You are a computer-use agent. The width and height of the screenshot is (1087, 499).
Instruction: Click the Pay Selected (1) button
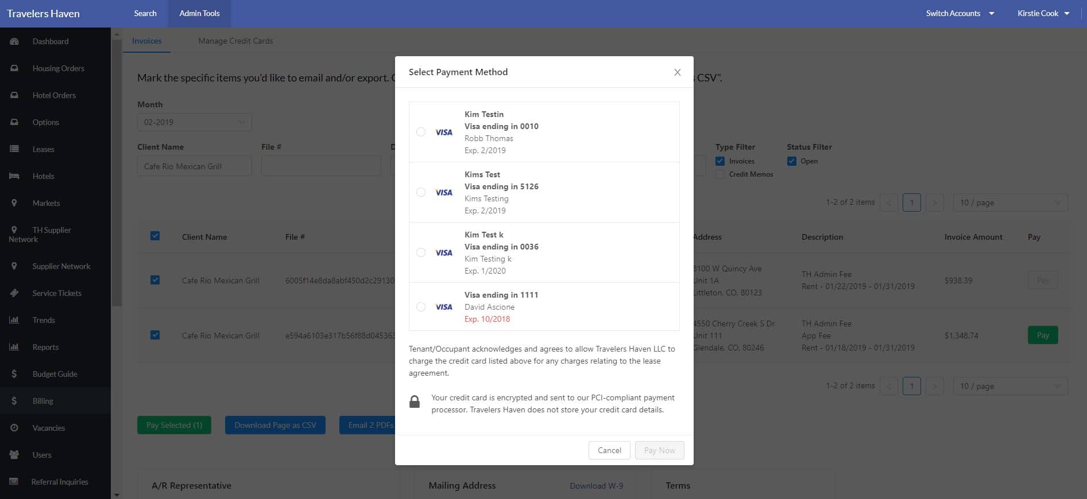[x=174, y=425]
